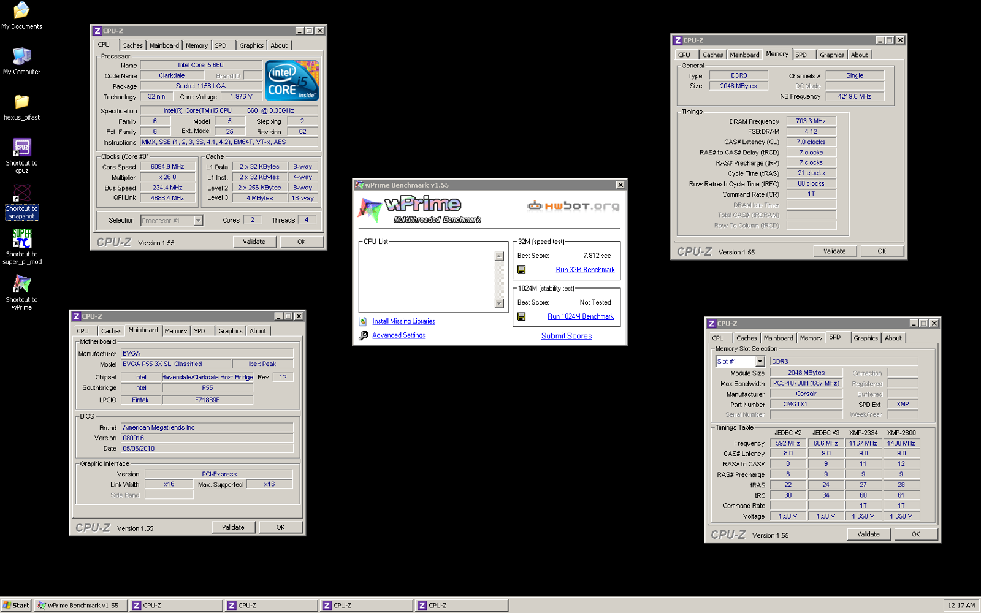Open My Documents desktop icon
Screen dimensions: 981x613
[21, 16]
